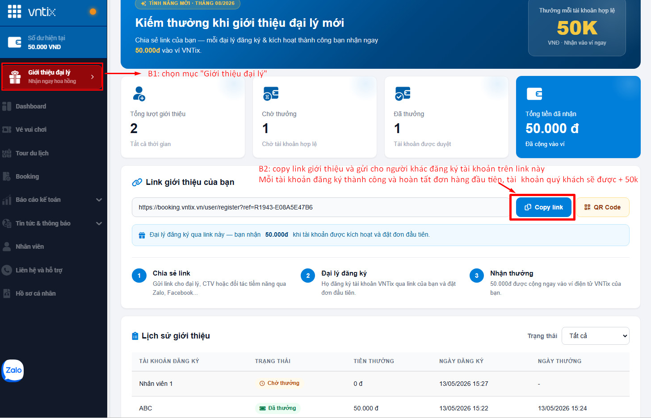
Task: Click the Báo cáo kế toán chart icon
Action: (7, 200)
